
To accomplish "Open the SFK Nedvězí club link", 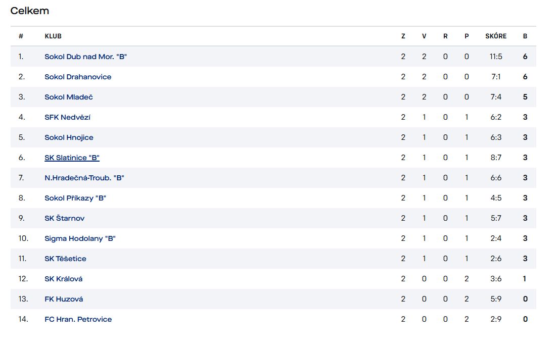I will click(67, 117).
